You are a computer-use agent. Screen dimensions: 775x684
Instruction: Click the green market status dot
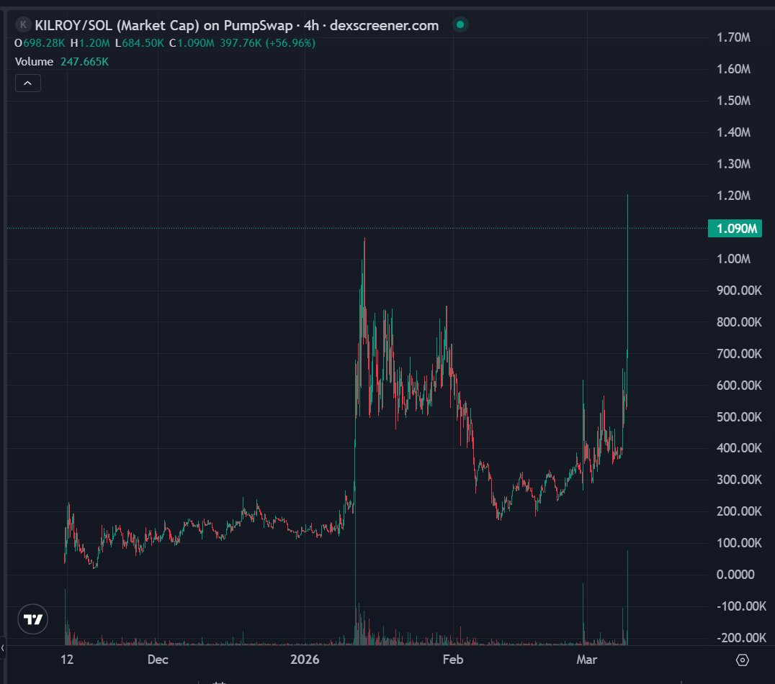(460, 24)
